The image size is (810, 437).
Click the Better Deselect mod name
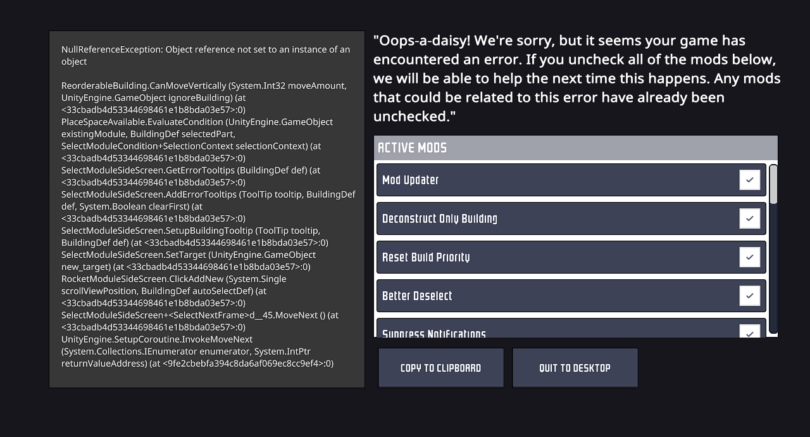click(x=417, y=296)
